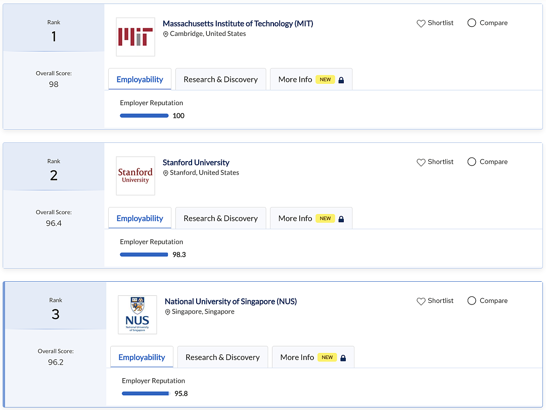546x410 pixels.
Task: Open More Info tab text for MIT
Action: pos(295,80)
